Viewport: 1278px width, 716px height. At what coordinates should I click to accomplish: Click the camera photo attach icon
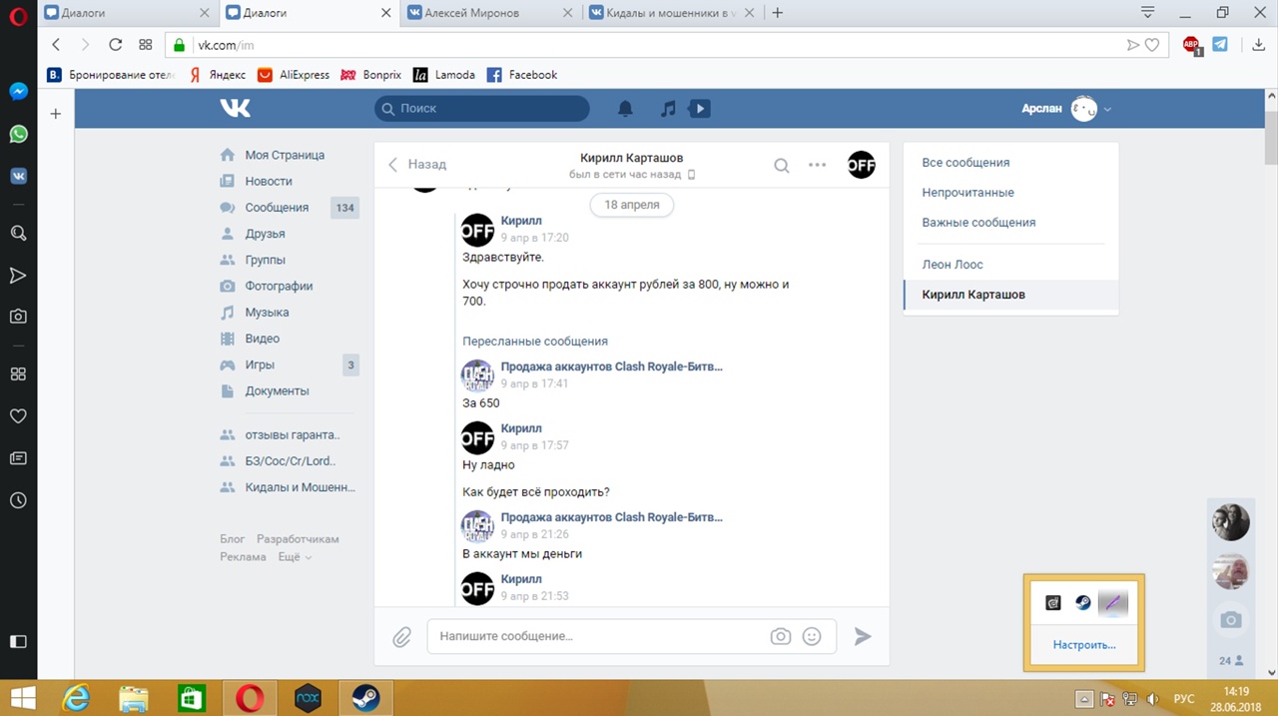click(x=780, y=636)
